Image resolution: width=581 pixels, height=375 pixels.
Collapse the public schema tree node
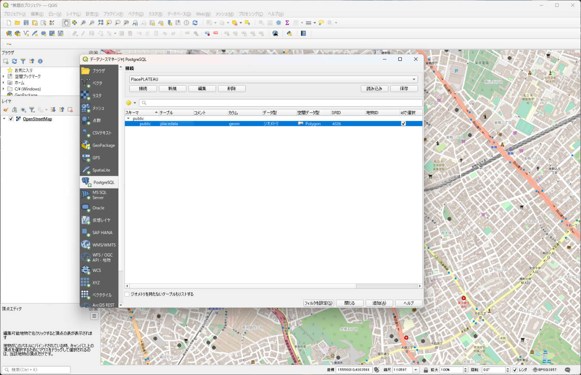pyautogui.click(x=128, y=119)
